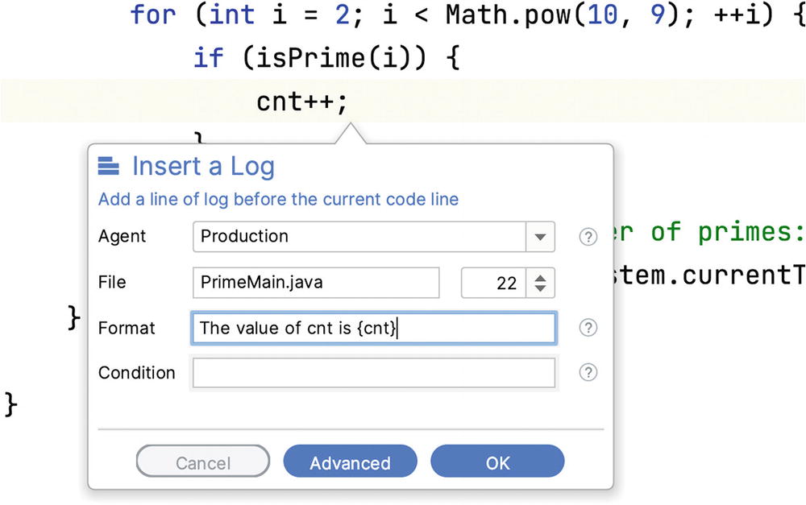Click the Insert a Log dialog title
The width and height of the screenshot is (806, 505).
(203, 167)
